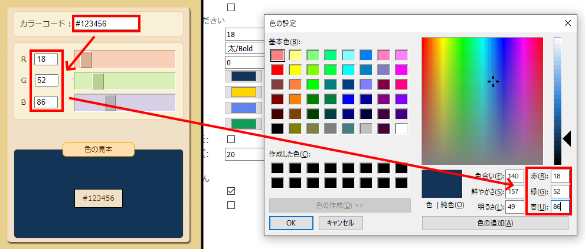Enable the checkbox above the 20 field
585x249 pixels.
pyautogui.click(x=231, y=140)
